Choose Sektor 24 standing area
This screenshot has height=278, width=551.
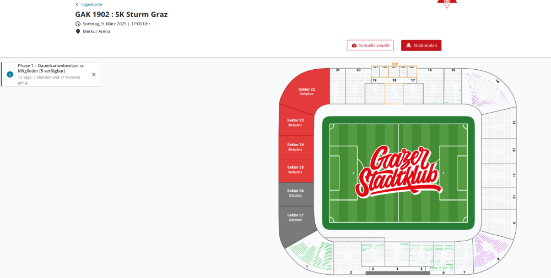(x=295, y=147)
